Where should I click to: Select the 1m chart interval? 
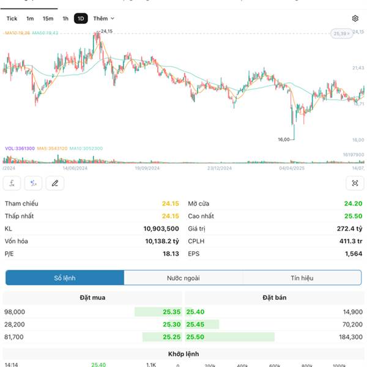coord(30,19)
